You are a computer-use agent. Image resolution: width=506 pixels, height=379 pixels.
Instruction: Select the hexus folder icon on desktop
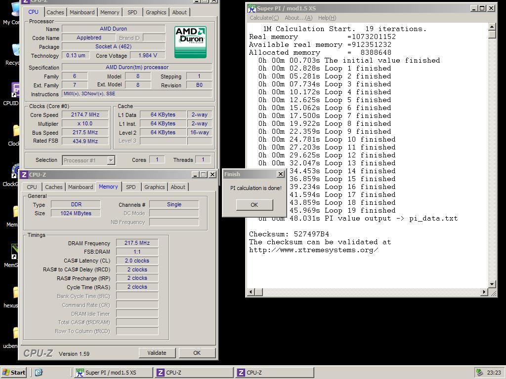pos(15,293)
